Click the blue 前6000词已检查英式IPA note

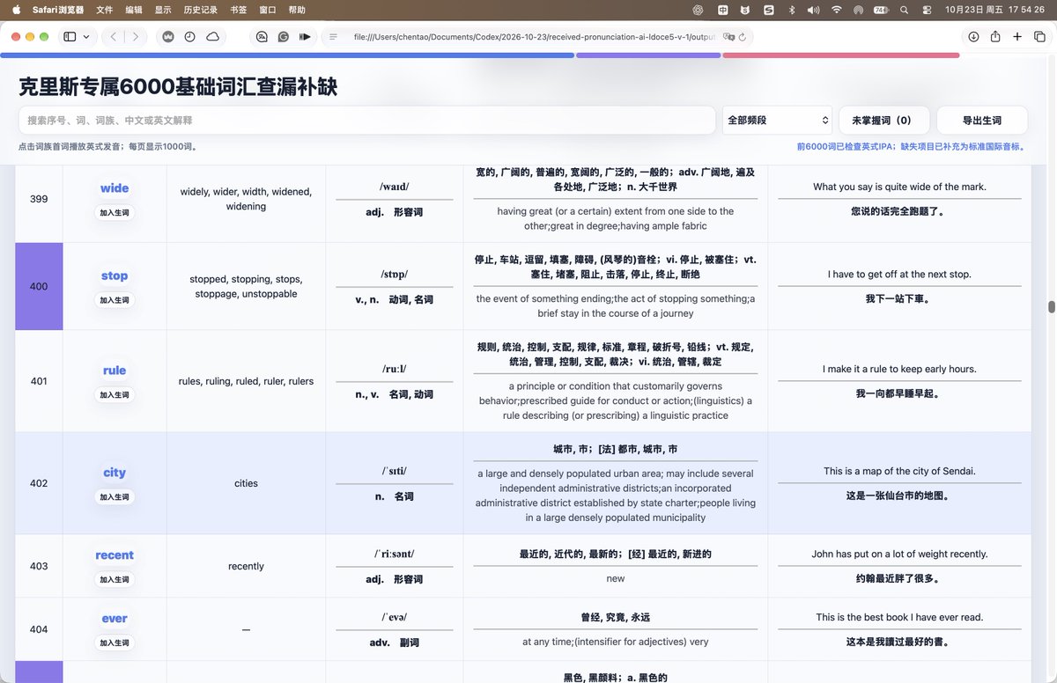(911, 147)
